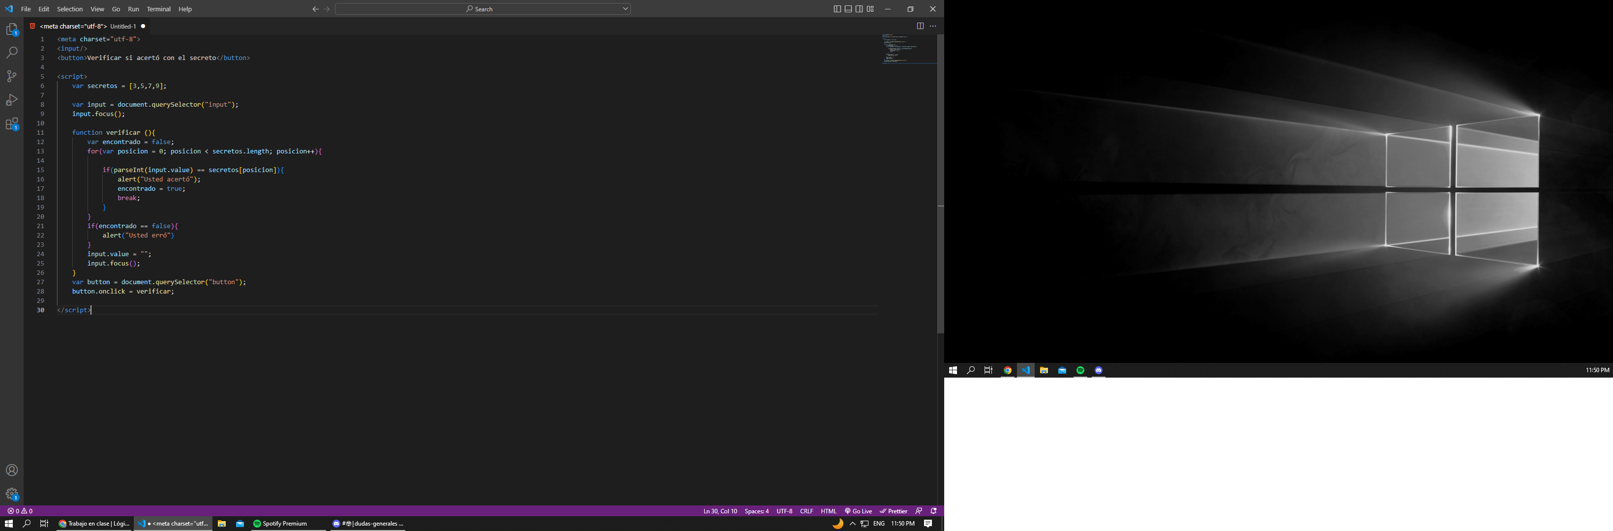
Task: Open Spotify on second monitor taskbar
Action: click(x=1080, y=370)
